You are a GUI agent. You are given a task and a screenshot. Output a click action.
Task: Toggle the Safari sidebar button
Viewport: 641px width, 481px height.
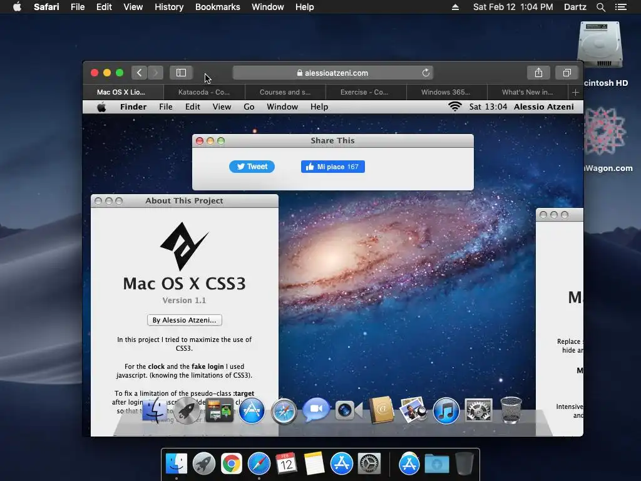coord(181,73)
